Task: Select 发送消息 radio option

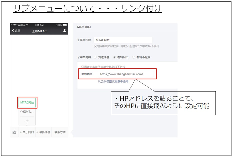Action: pyautogui.click(x=95, y=57)
